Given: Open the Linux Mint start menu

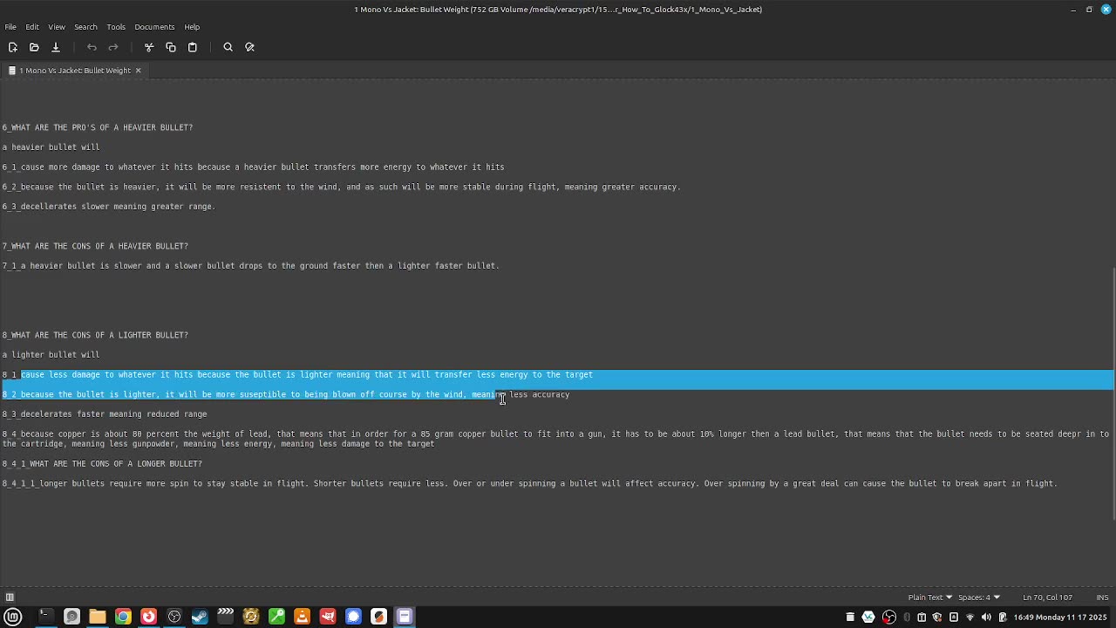Looking at the screenshot, I should (13, 617).
